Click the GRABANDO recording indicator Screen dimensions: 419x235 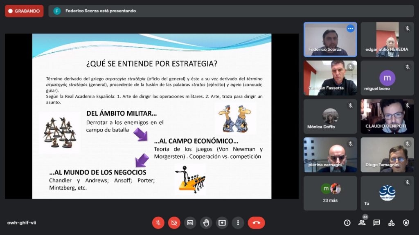[24, 11]
